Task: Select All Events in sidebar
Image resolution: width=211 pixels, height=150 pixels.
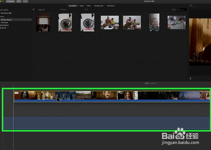Action: coord(4,23)
